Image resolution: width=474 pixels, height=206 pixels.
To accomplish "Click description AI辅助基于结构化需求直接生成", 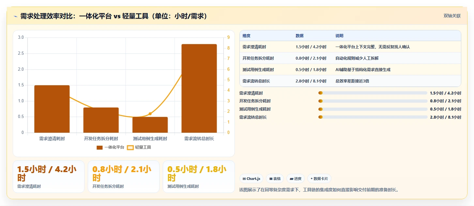I will point(363,70).
